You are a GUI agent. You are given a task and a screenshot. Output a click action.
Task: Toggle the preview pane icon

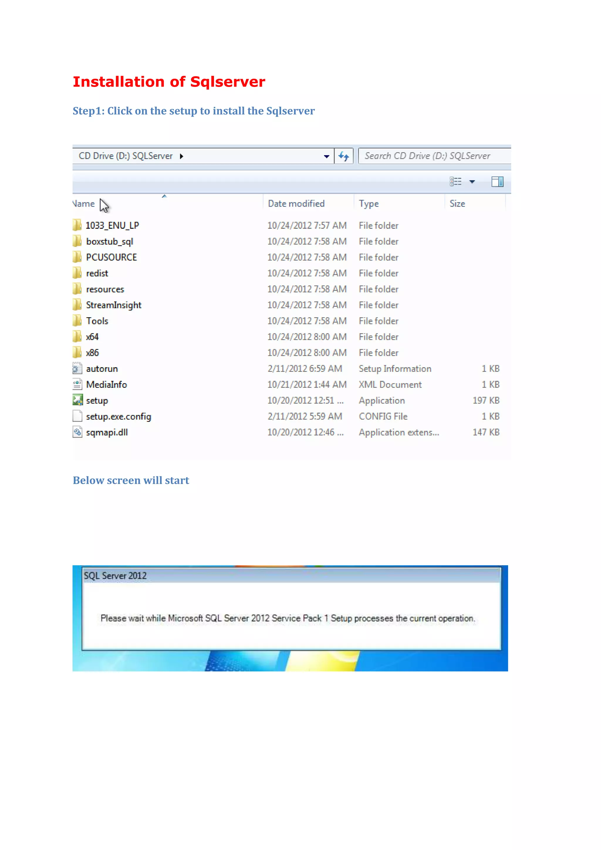coord(497,181)
